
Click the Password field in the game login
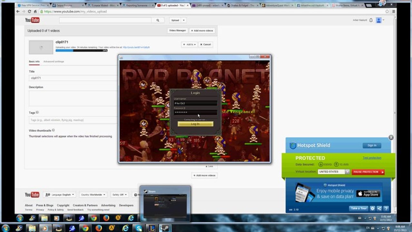pyautogui.click(x=196, y=112)
